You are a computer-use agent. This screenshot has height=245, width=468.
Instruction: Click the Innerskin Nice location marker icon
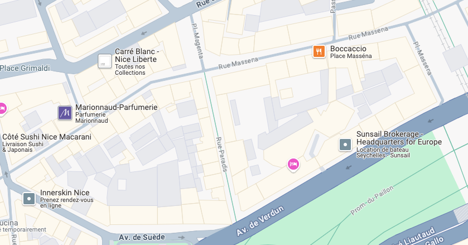click(29, 199)
